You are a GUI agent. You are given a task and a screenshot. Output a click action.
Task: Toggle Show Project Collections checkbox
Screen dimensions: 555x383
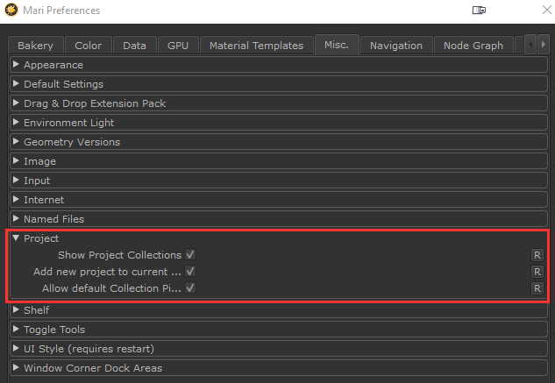tap(190, 255)
